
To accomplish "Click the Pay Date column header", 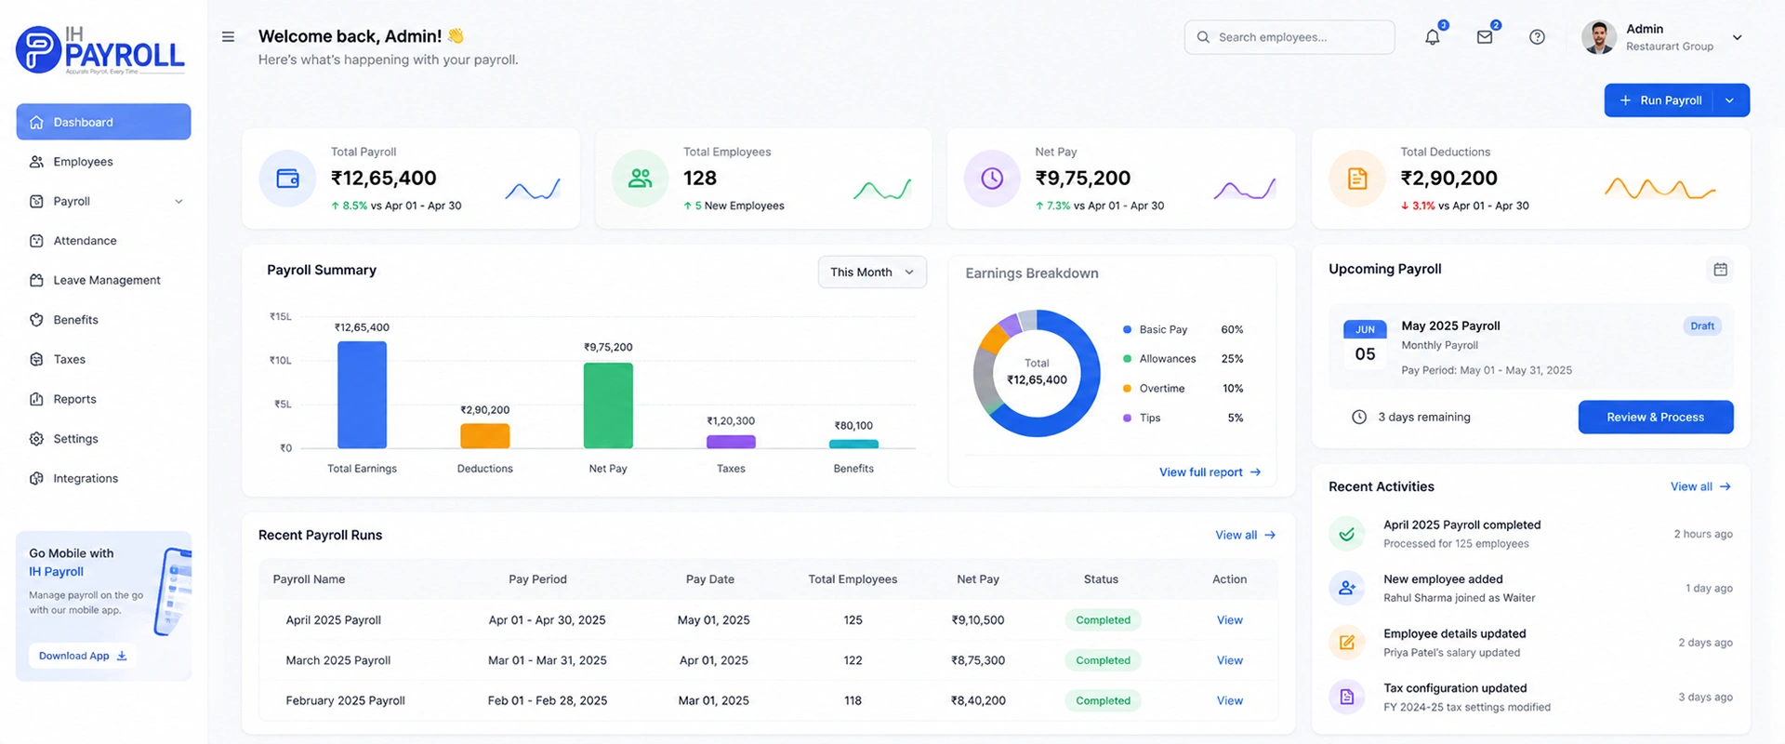I will click(x=710, y=579).
